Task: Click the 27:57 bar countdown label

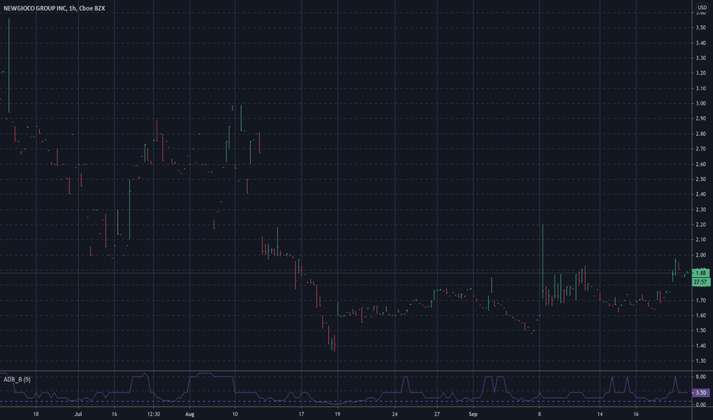Action: 701,282
